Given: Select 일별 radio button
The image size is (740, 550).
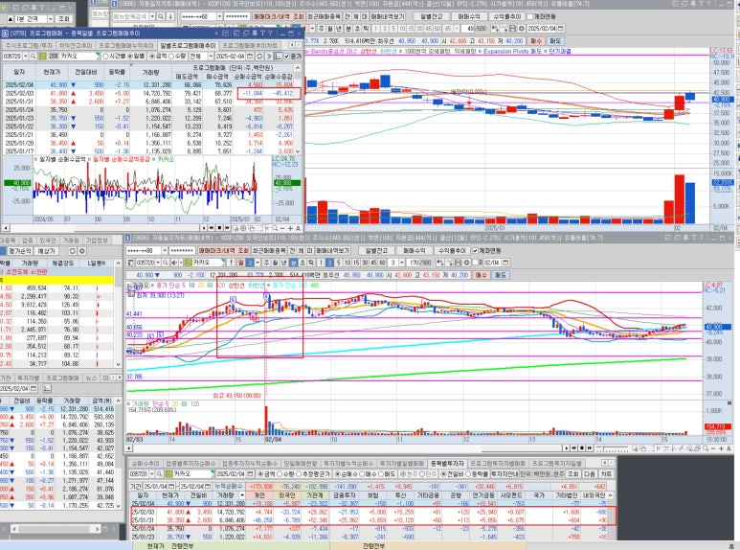Looking at the screenshot, I should 136,56.
